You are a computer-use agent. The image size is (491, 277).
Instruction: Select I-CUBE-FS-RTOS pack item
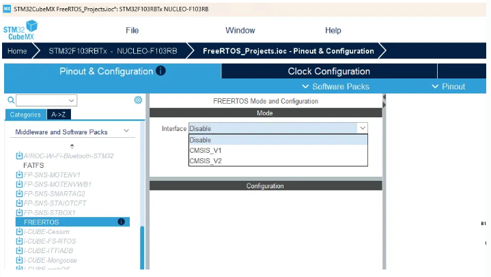[50, 241]
